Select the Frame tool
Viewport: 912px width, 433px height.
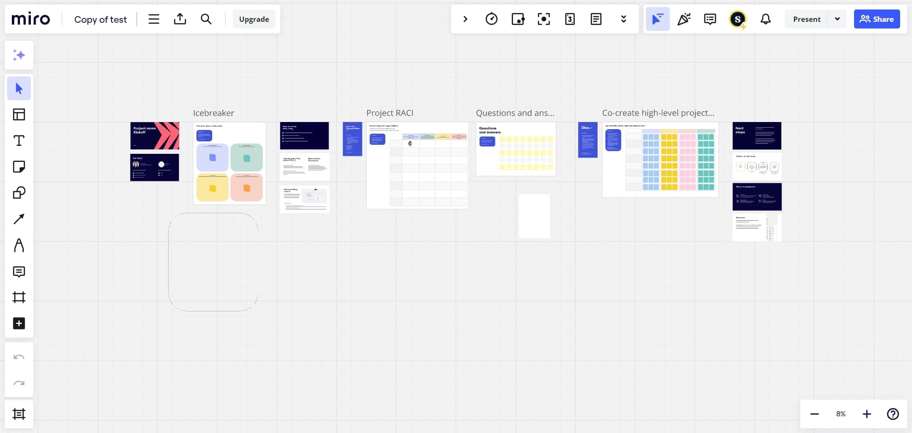coord(19,297)
